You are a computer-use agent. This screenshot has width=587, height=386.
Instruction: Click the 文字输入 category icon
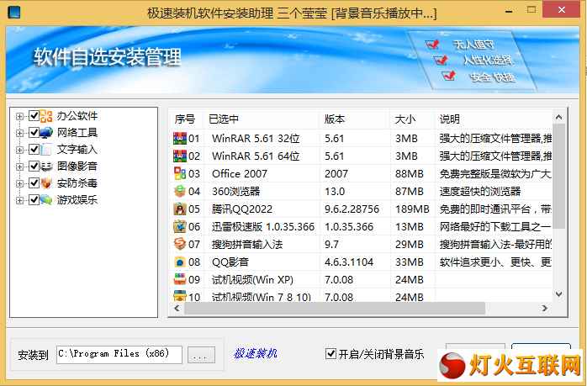46,150
